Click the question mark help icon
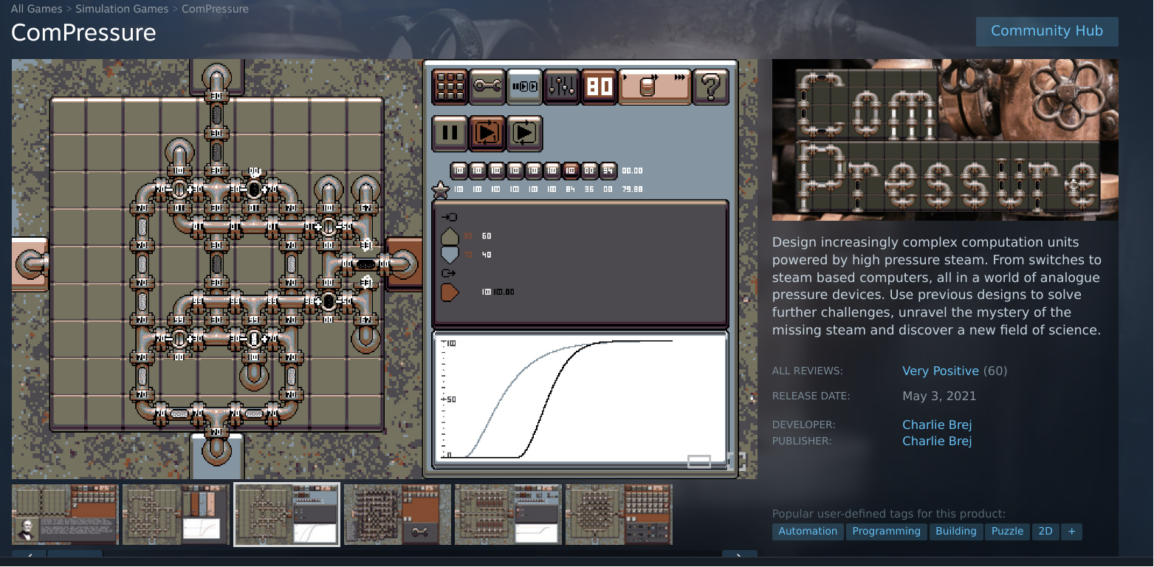 (710, 87)
